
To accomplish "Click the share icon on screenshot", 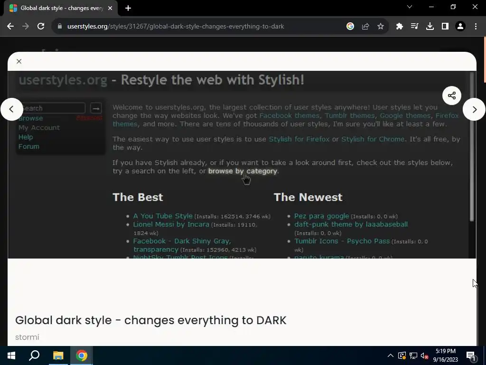I will (452, 96).
